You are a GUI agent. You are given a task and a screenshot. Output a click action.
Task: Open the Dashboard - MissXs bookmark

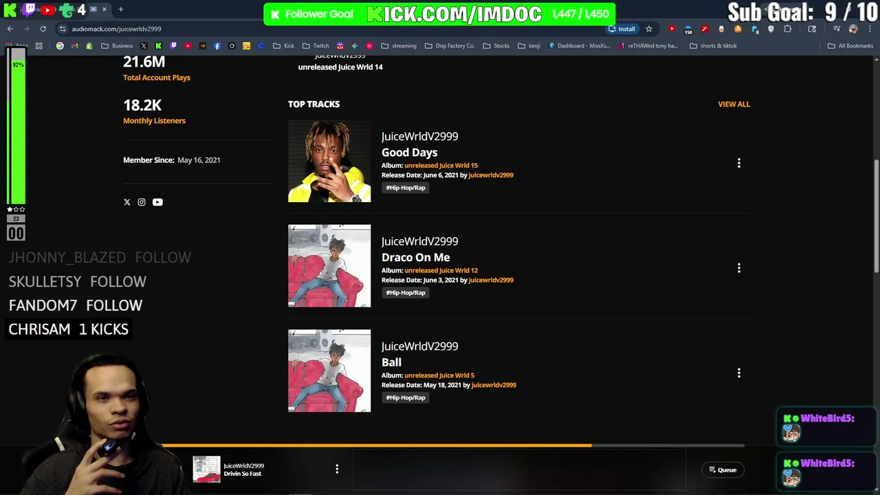coord(579,46)
